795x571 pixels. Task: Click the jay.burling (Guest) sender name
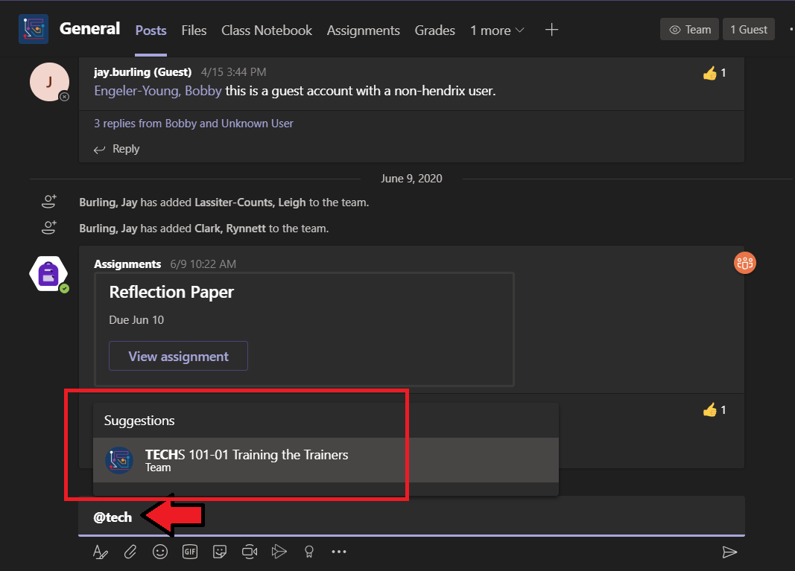click(x=143, y=72)
